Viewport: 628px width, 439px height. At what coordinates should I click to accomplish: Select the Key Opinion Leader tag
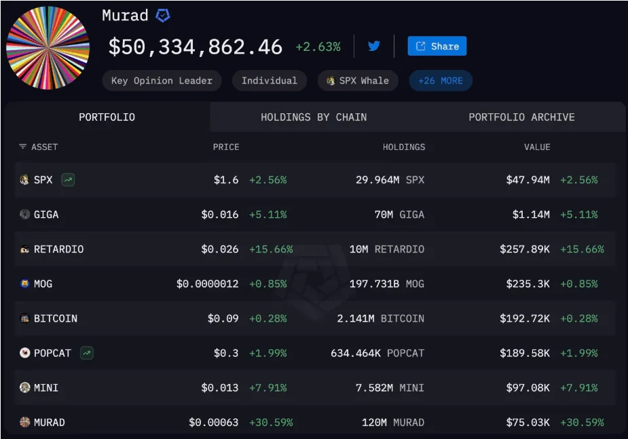tap(162, 81)
